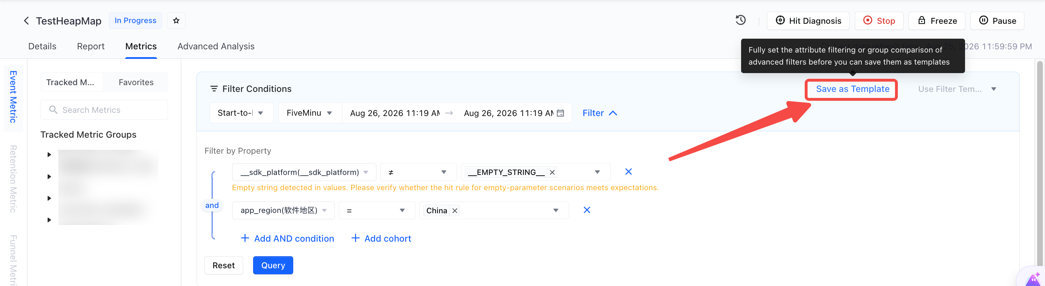The height and width of the screenshot is (286, 1045).
Task: Open the date range calendar icon
Action: (x=560, y=113)
